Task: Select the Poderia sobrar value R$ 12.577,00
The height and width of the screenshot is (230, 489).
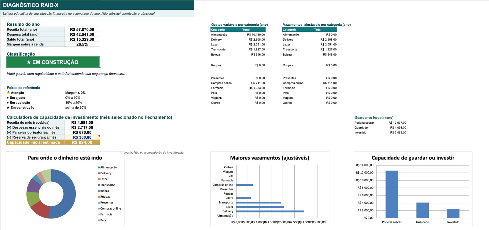Action: pos(397,123)
